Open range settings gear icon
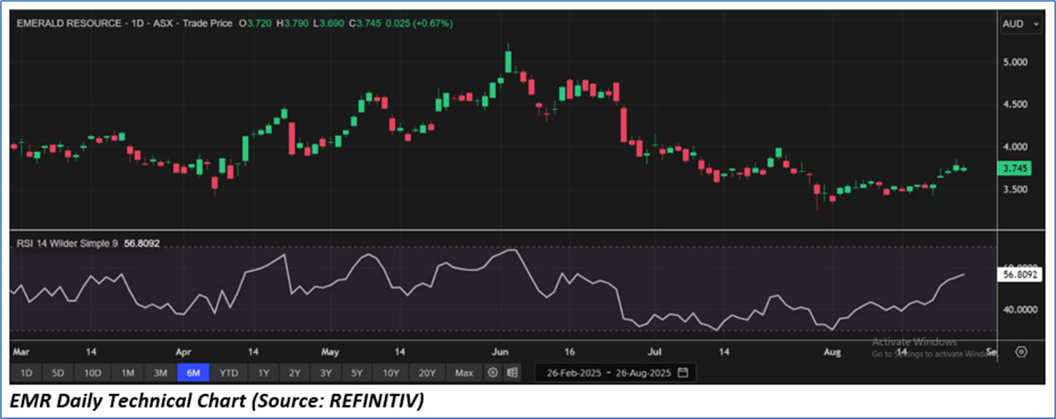The image size is (1056, 419). pyautogui.click(x=493, y=373)
